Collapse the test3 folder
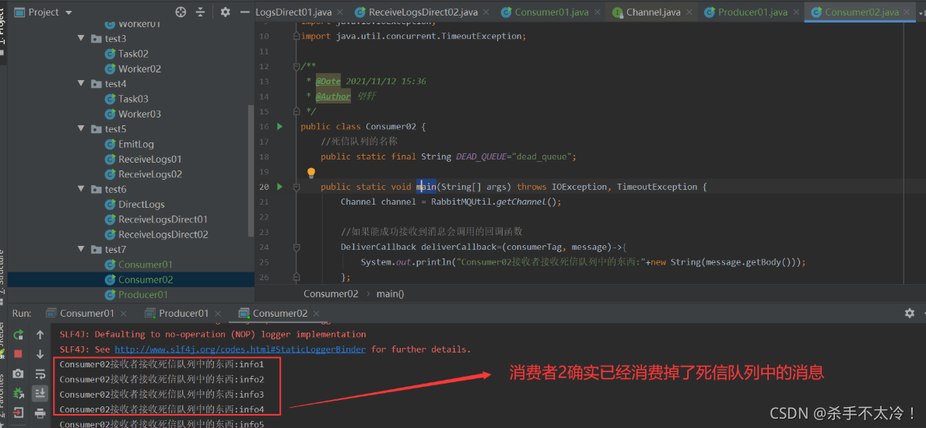This screenshot has height=428, width=926. tap(82, 38)
